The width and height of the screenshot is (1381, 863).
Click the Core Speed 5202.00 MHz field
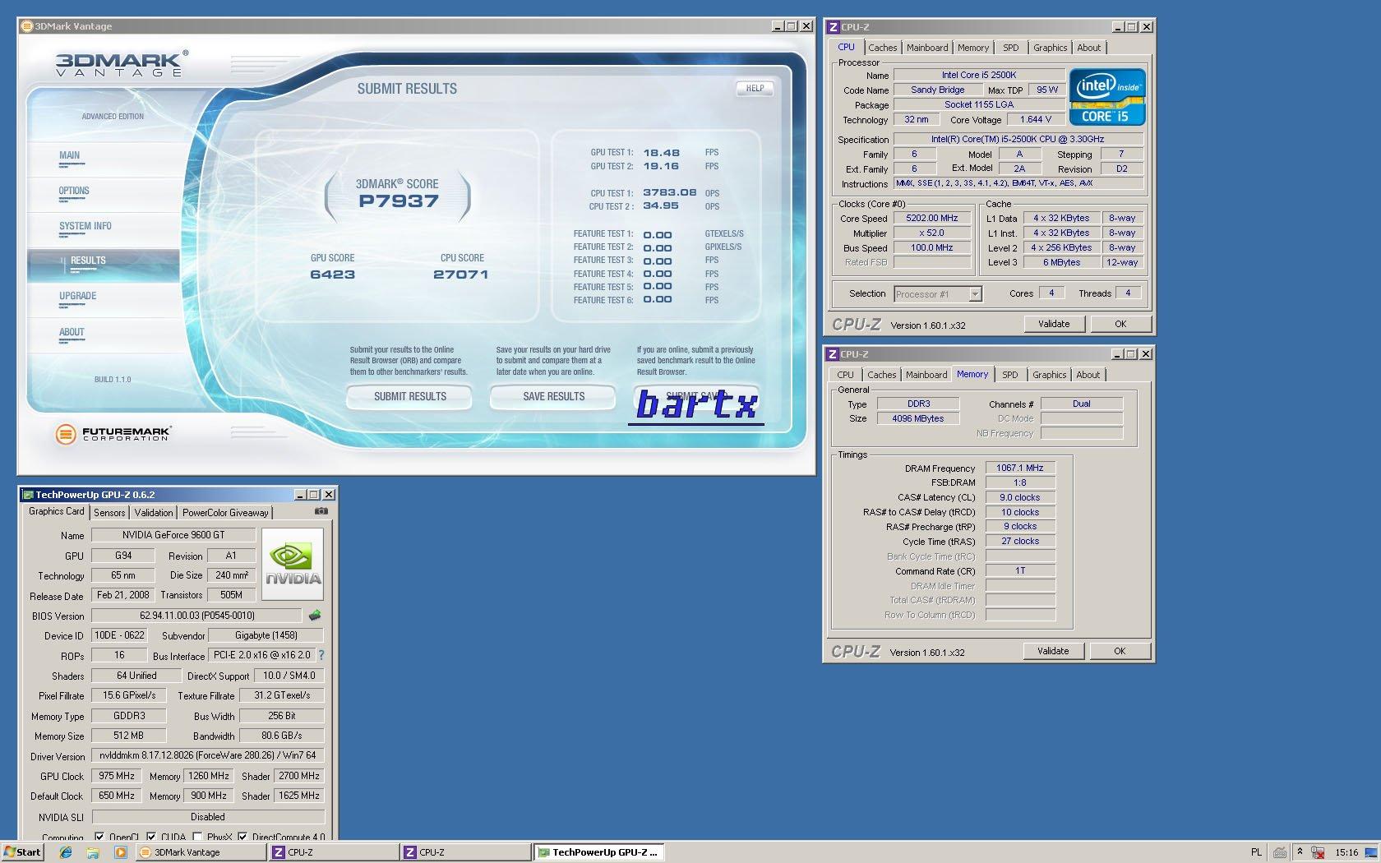932,218
